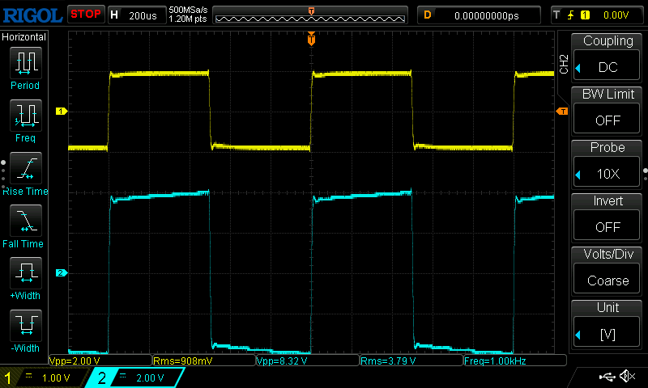Click the Horizontal menu title

click(24, 37)
